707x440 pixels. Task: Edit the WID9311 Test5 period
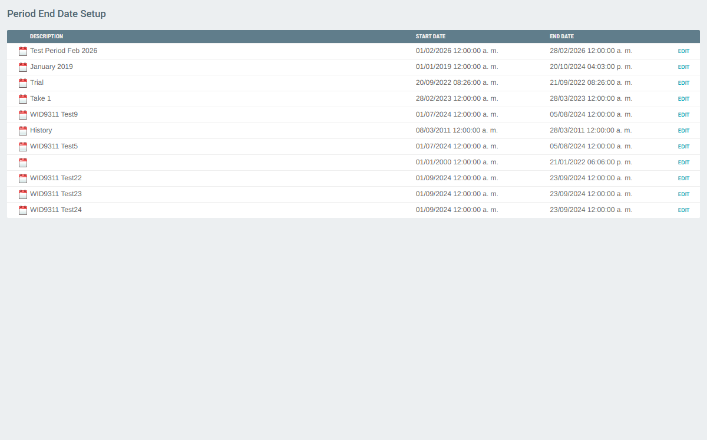(683, 147)
